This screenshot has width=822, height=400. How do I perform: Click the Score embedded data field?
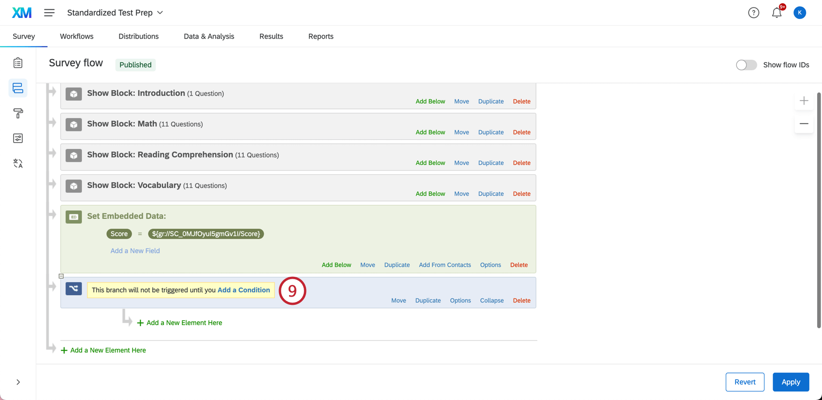(119, 234)
